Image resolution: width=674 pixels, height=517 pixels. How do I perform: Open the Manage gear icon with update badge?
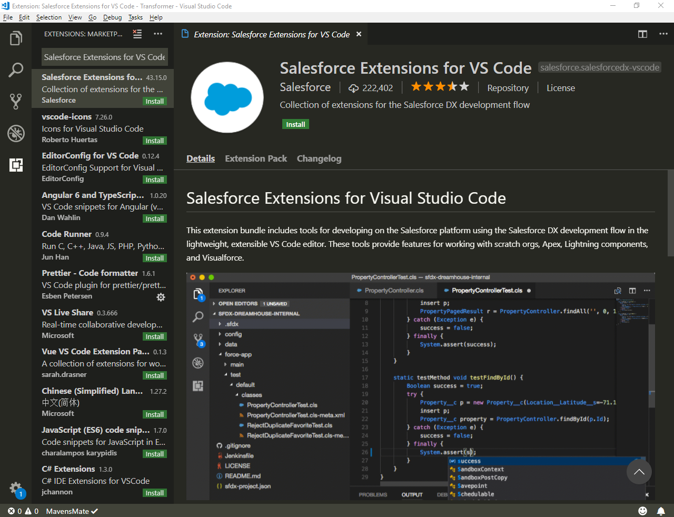(x=16, y=489)
